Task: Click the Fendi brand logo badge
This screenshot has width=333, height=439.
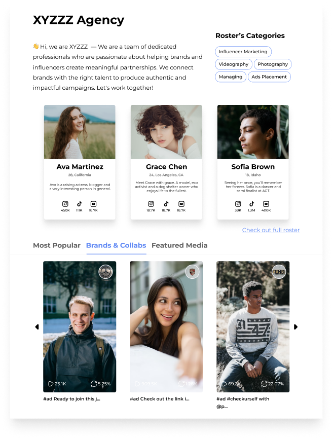Action: pyautogui.click(x=279, y=272)
